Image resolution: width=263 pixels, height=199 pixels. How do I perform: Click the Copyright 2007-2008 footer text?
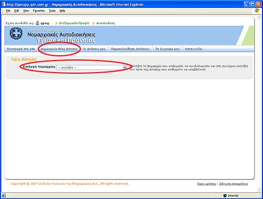pyautogui.click(x=69, y=184)
